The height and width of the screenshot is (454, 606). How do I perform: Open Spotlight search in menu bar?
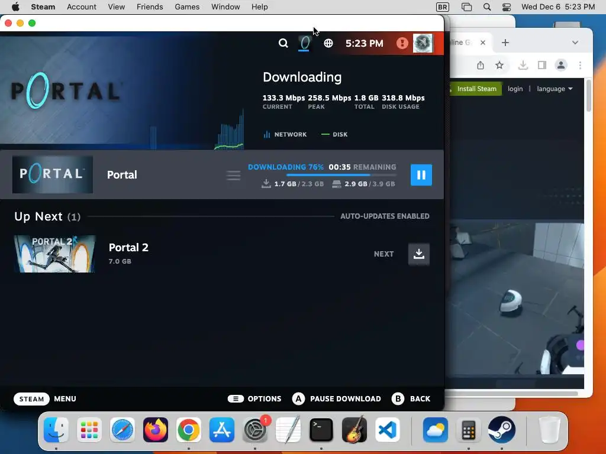coord(487,7)
